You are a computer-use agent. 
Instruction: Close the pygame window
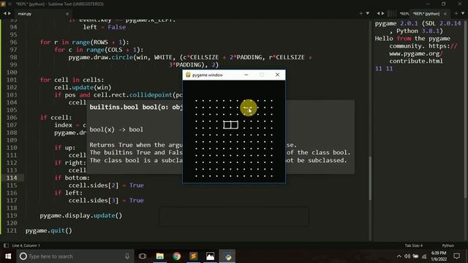(277, 75)
